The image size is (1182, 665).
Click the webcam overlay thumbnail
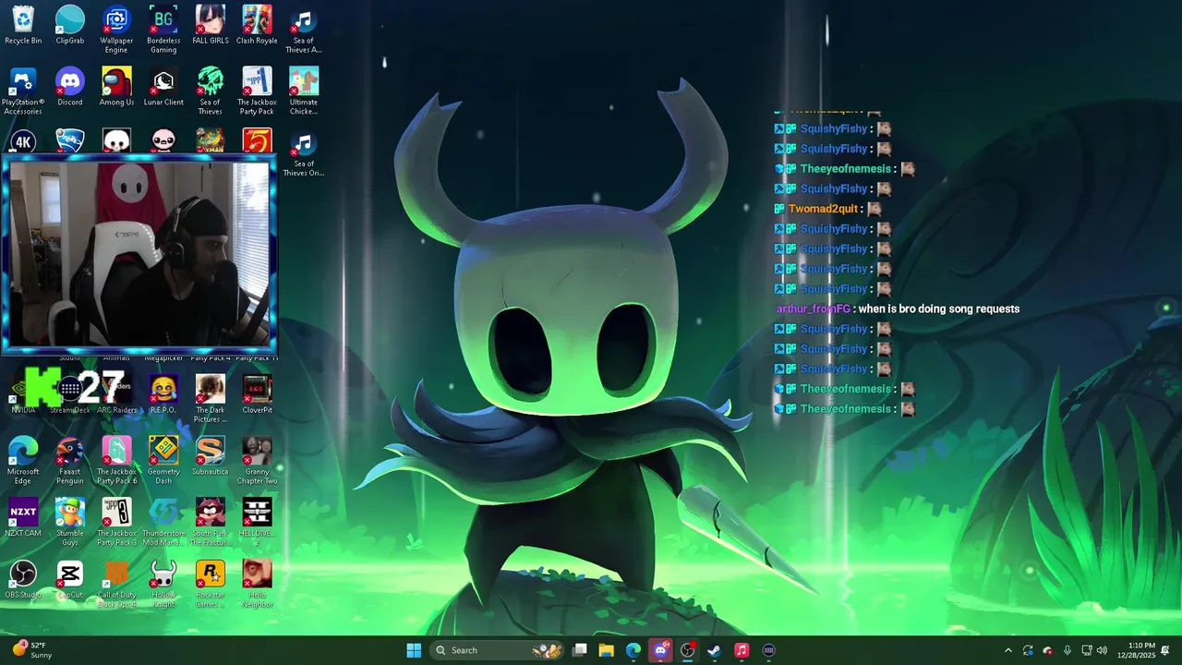[139, 255]
